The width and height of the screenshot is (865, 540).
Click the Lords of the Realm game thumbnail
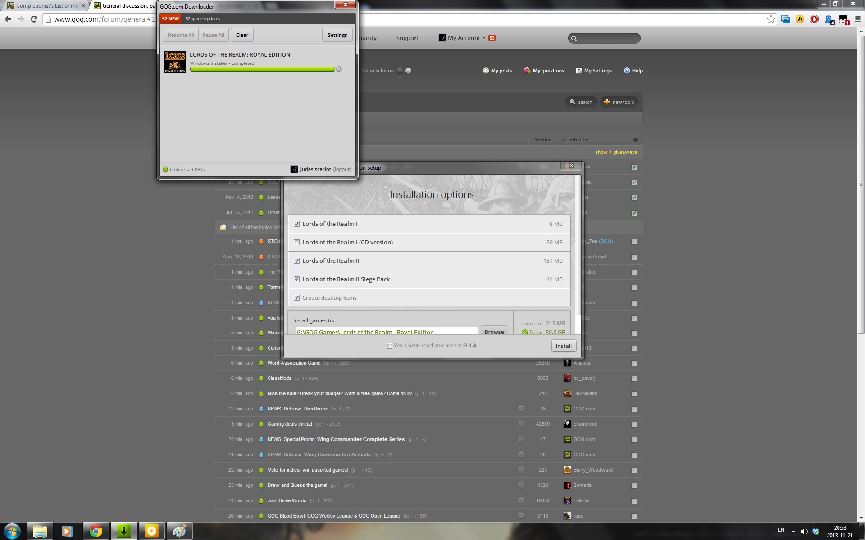tap(175, 62)
